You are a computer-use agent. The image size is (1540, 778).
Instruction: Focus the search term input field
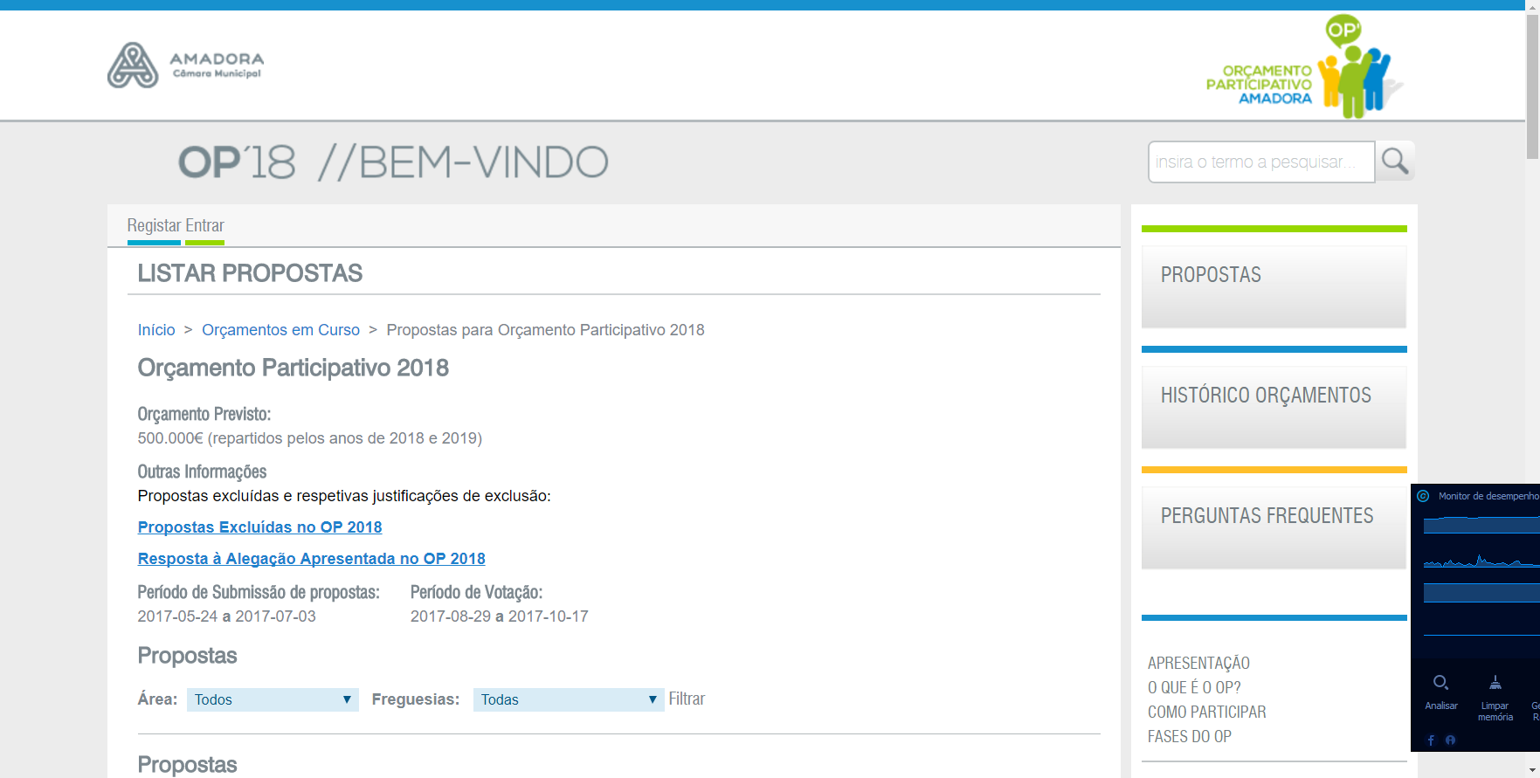pyautogui.click(x=1261, y=162)
